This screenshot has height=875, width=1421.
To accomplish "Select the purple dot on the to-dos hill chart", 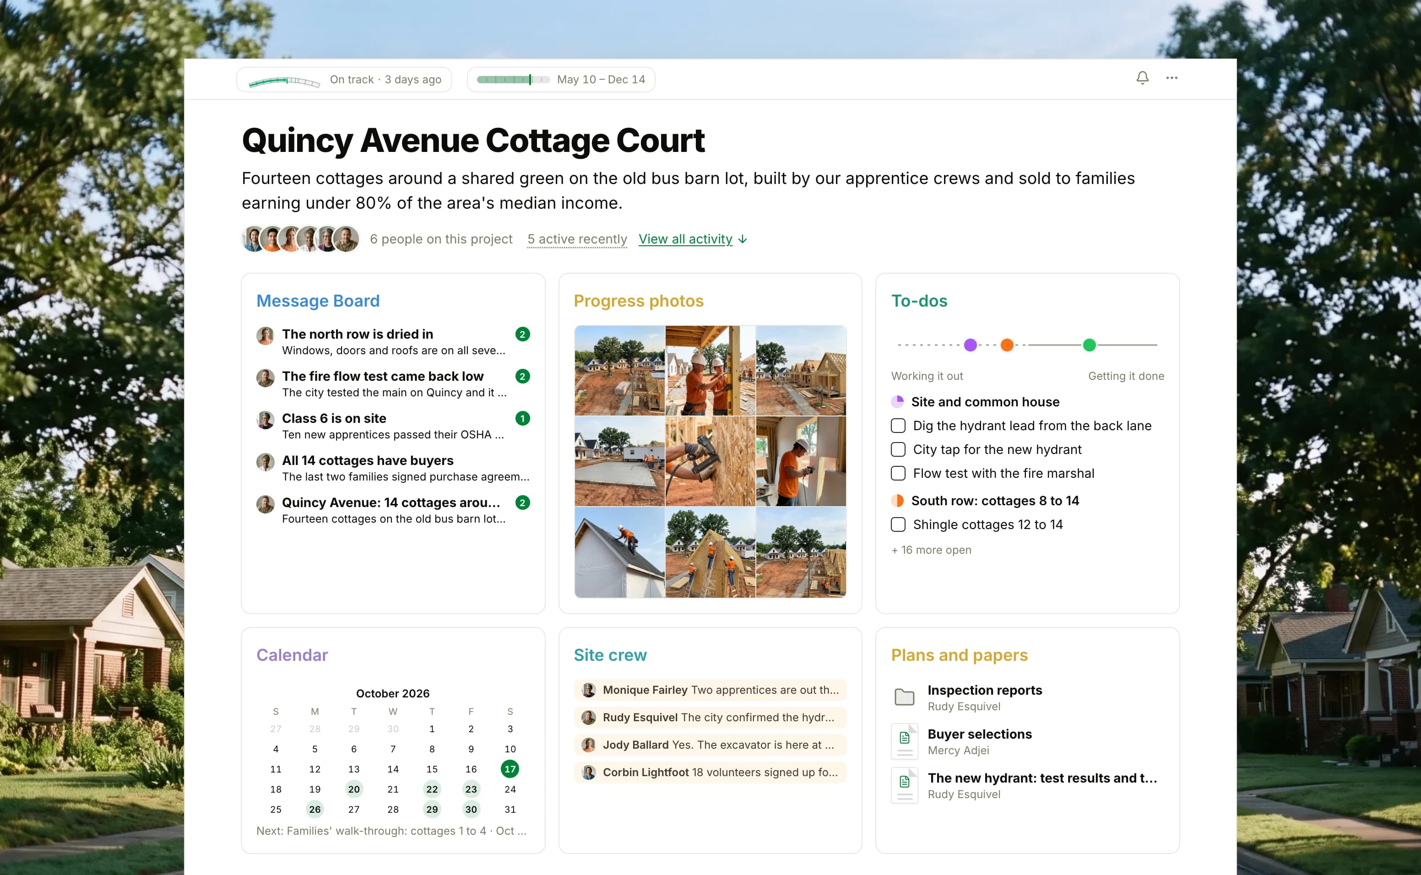I will (971, 345).
